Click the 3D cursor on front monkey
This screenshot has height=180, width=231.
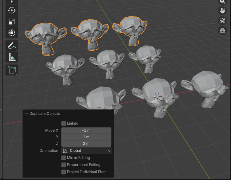coord(157,97)
